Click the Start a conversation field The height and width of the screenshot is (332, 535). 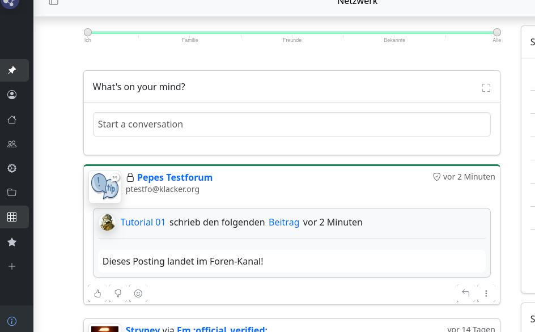[291, 124]
